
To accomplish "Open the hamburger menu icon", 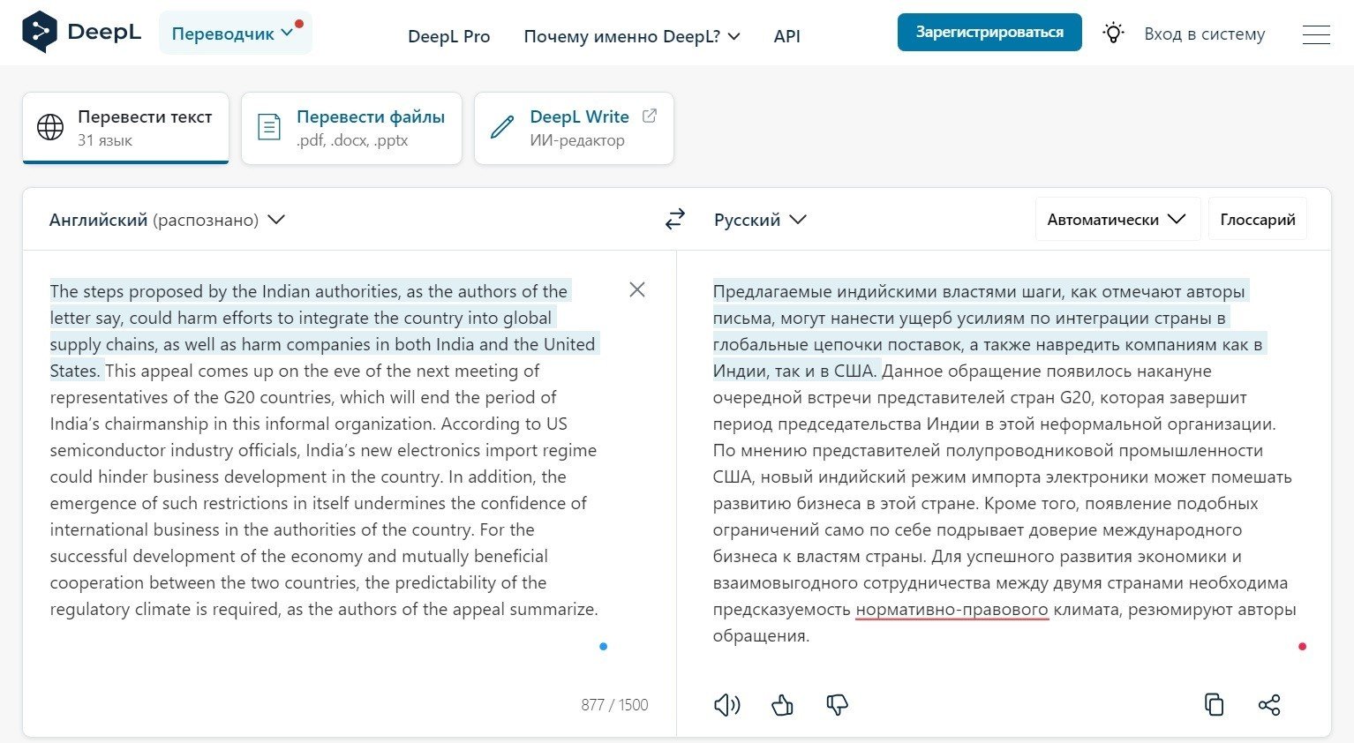I will [1316, 34].
